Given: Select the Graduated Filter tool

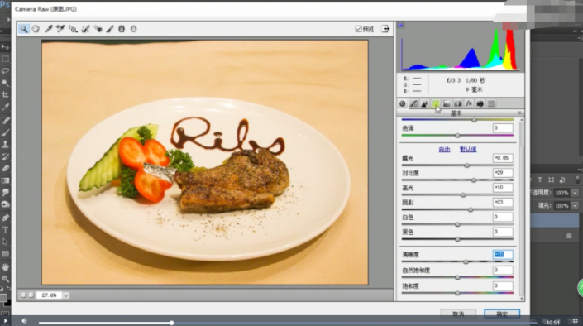Looking at the screenshot, I should coord(122,29).
